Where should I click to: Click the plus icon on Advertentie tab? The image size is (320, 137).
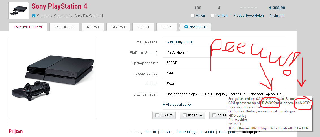[x=186, y=27]
